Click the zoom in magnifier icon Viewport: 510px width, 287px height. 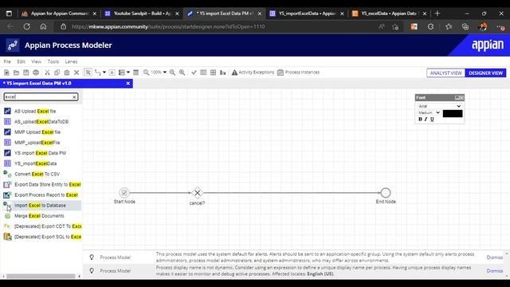[x=182, y=73]
